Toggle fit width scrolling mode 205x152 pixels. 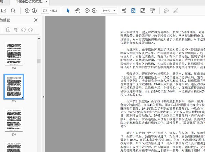tap(124, 11)
